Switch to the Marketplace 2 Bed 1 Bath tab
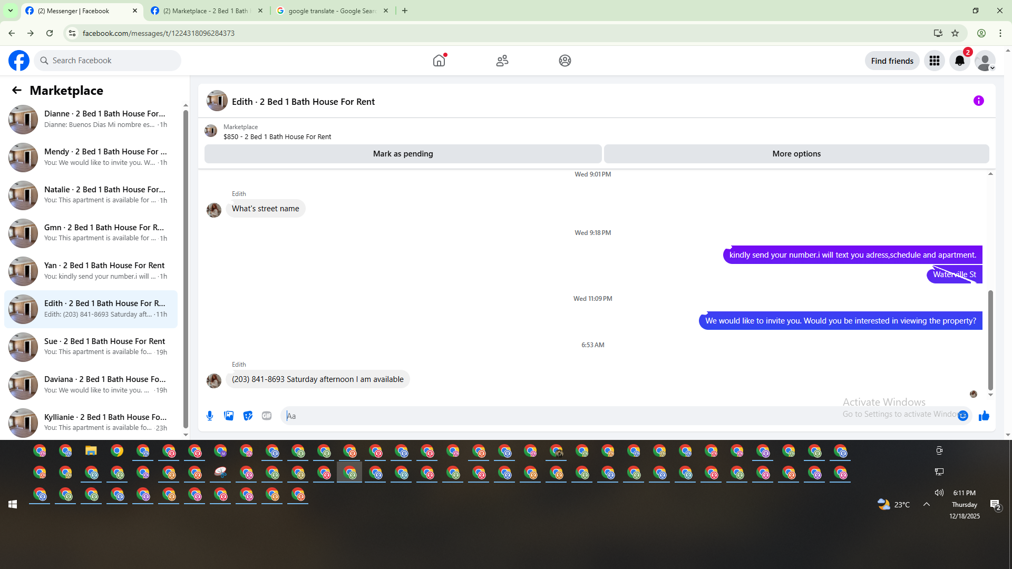 coord(206,11)
